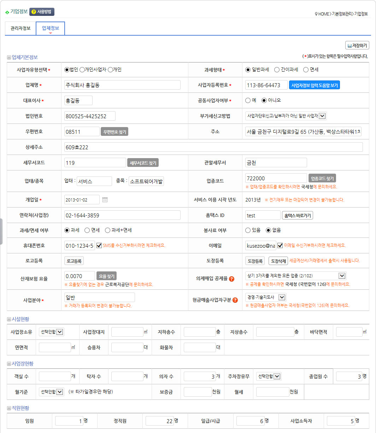Click help icon next to 의제매입 공제율

(232, 279)
